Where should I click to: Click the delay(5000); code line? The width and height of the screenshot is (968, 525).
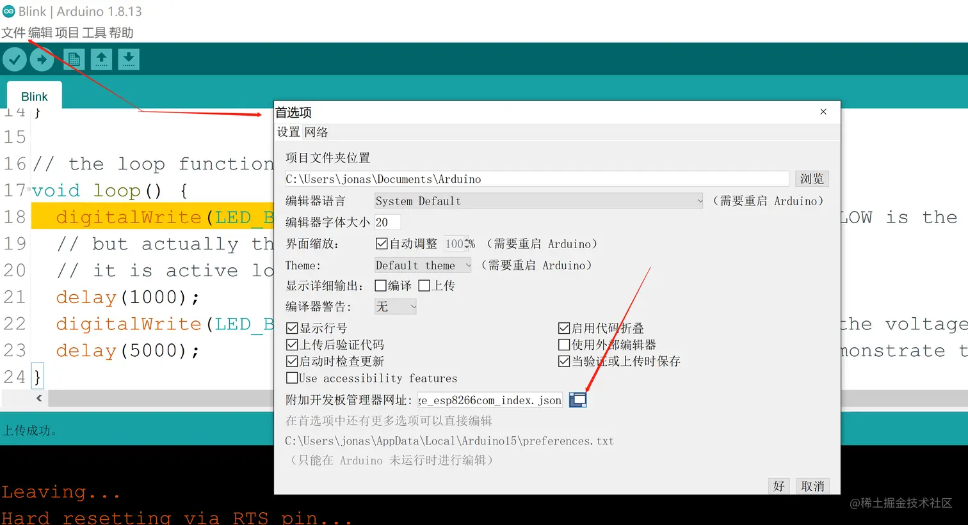click(127, 350)
